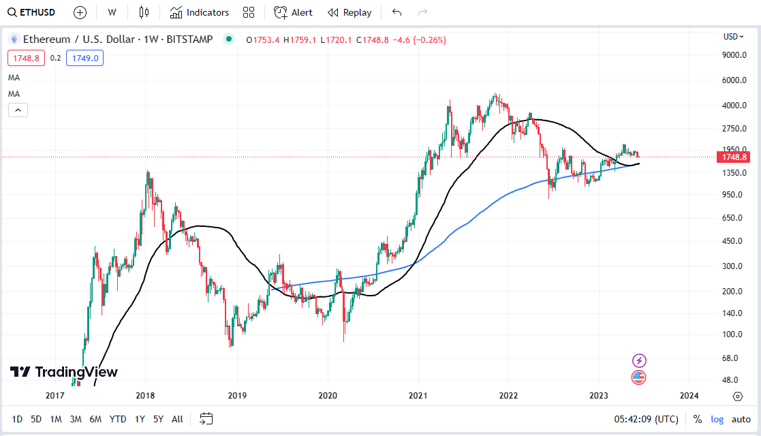
Task: Set range to 6M
Action: [95, 419]
